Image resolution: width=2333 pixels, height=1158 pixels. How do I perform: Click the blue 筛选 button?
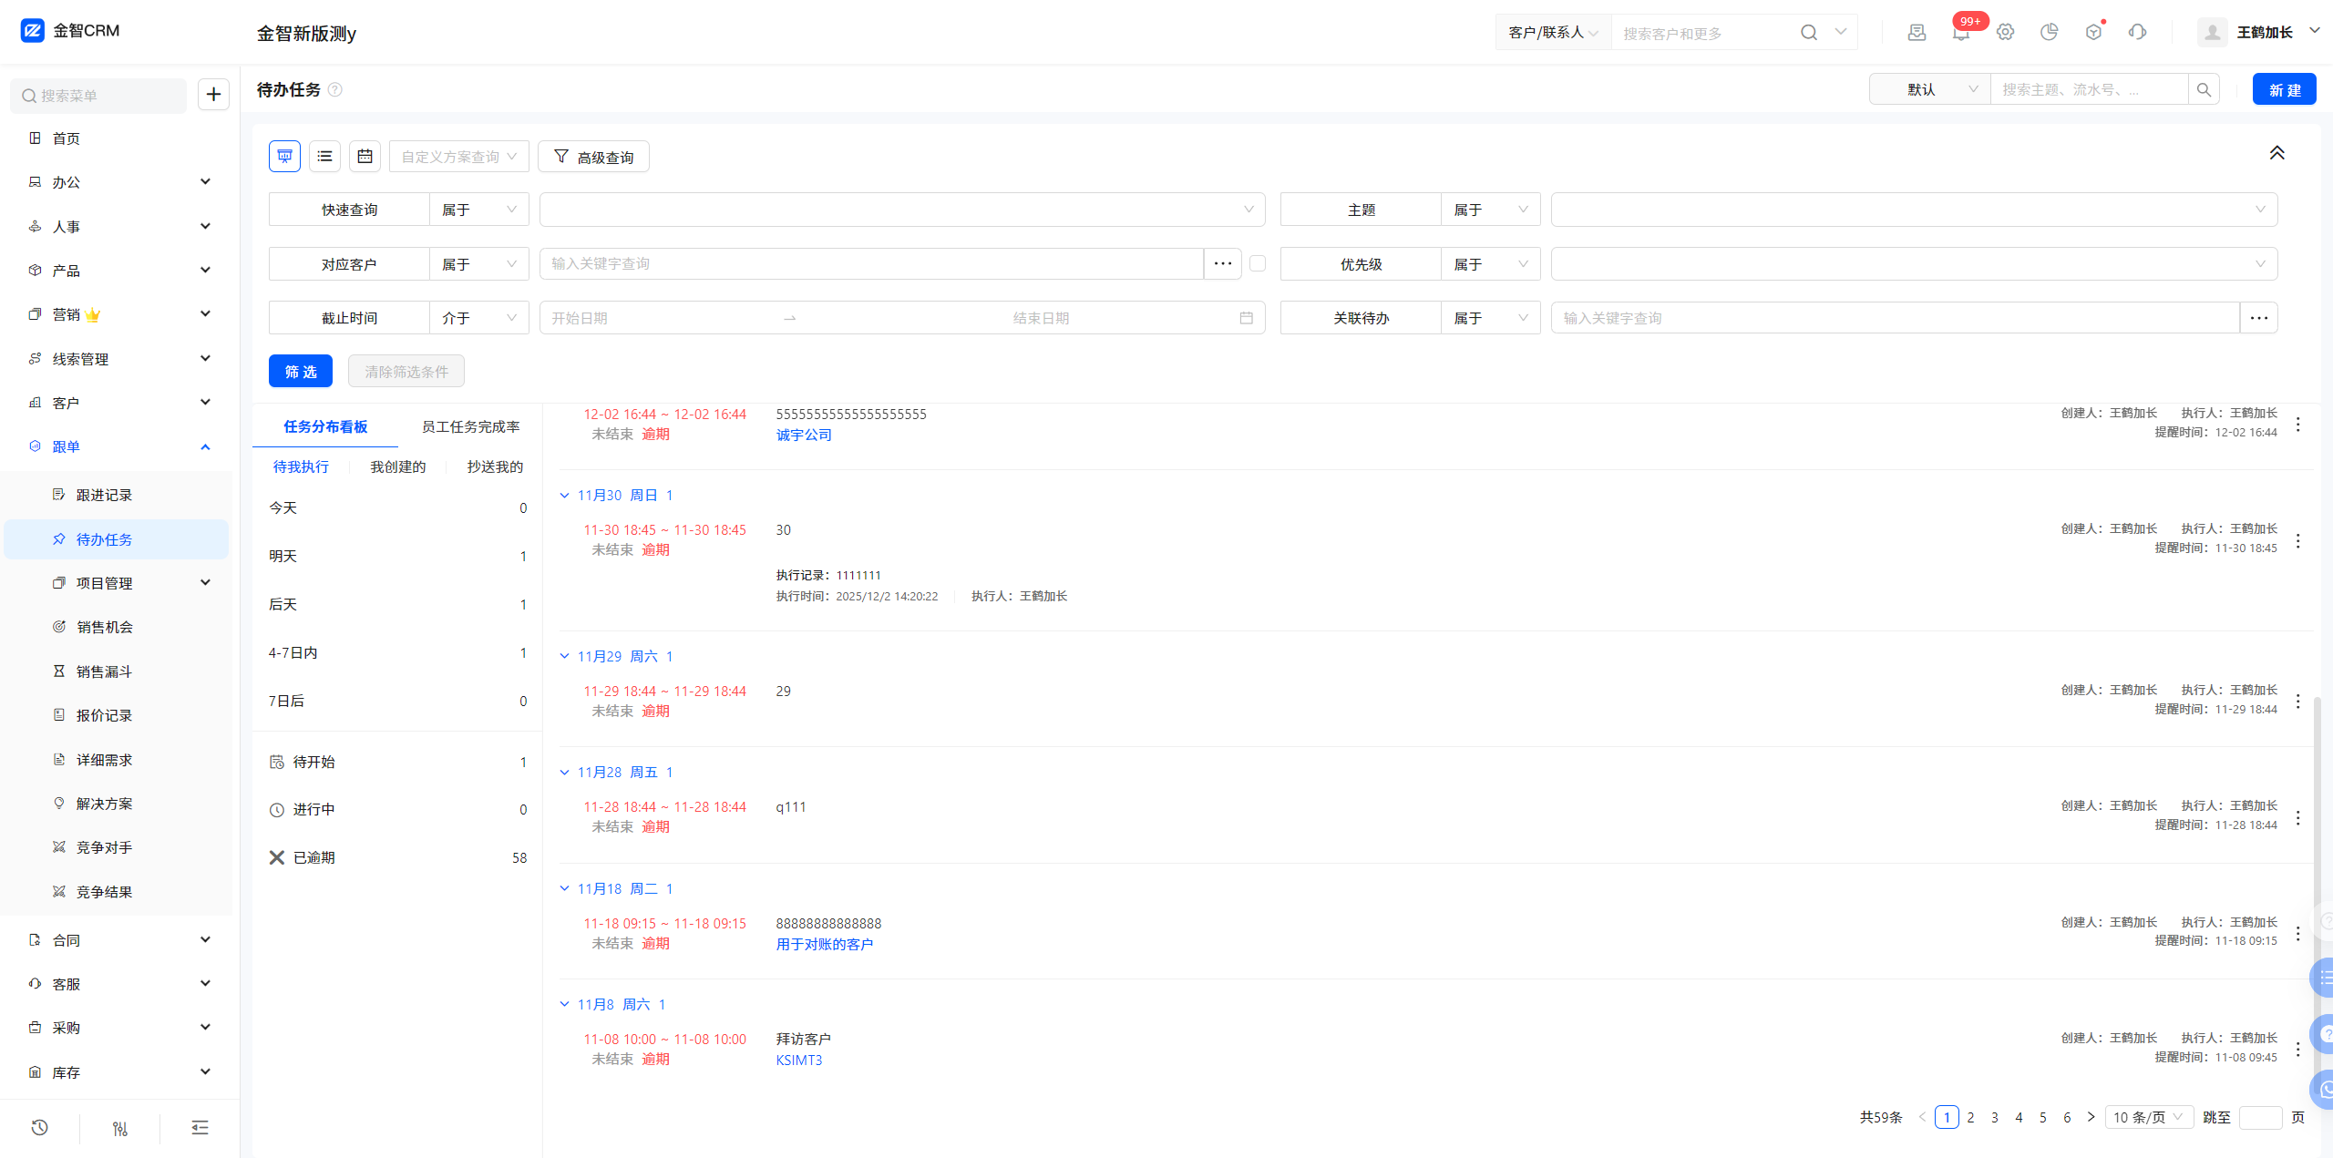(300, 371)
